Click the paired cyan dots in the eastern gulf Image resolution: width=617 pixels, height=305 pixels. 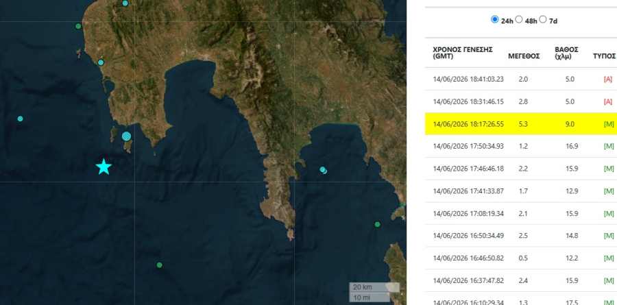click(324, 170)
